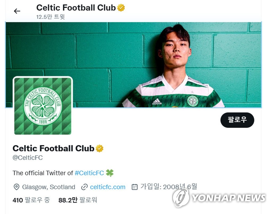Screen dimensions: 272x214
Task: View the 410 팔로우 중 following list
Action: click(31, 200)
